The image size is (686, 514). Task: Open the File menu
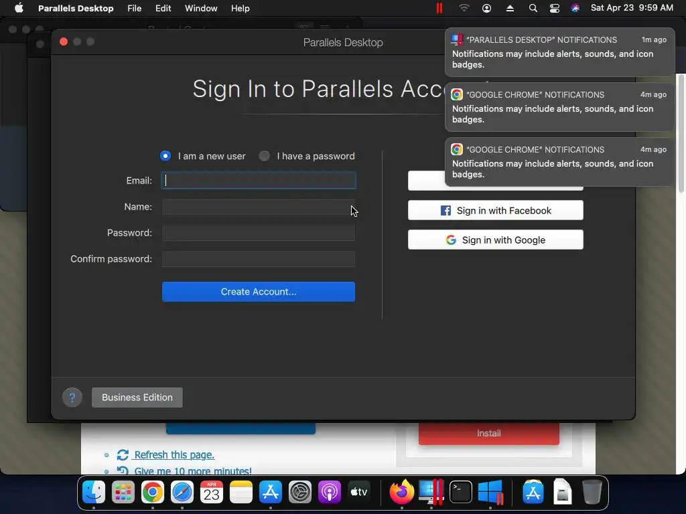[x=134, y=8]
